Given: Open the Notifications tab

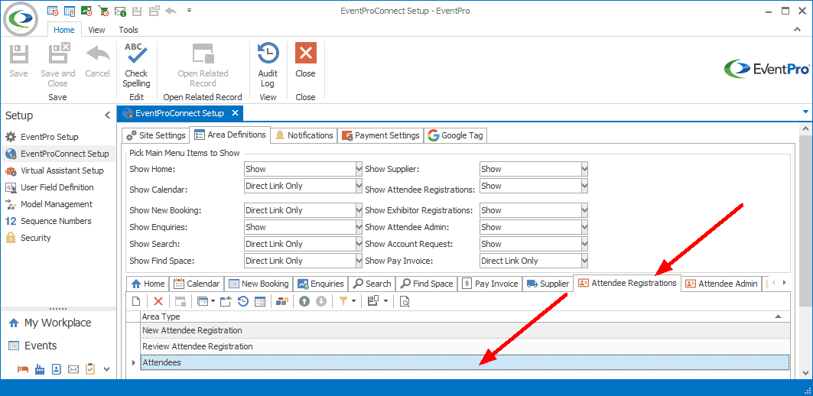Looking at the screenshot, I should (x=304, y=135).
